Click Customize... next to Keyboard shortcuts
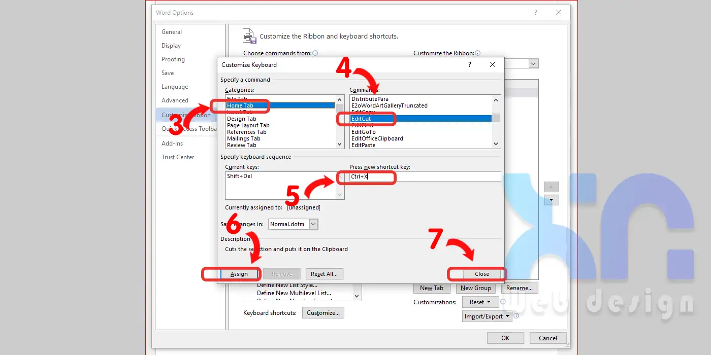This screenshot has height=355, width=711. click(323, 313)
